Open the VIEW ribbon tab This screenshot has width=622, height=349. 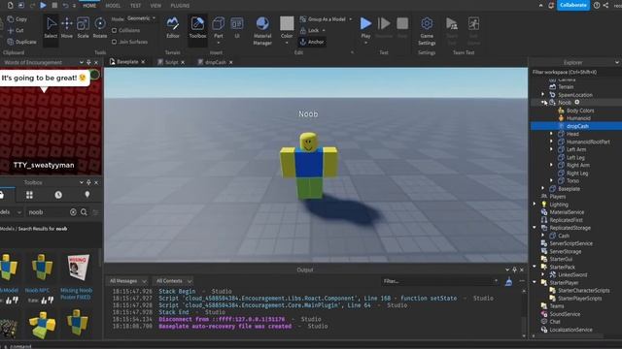pyautogui.click(x=155, y=6)
